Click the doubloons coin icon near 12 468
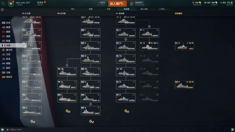 click(x=200, y=3)
